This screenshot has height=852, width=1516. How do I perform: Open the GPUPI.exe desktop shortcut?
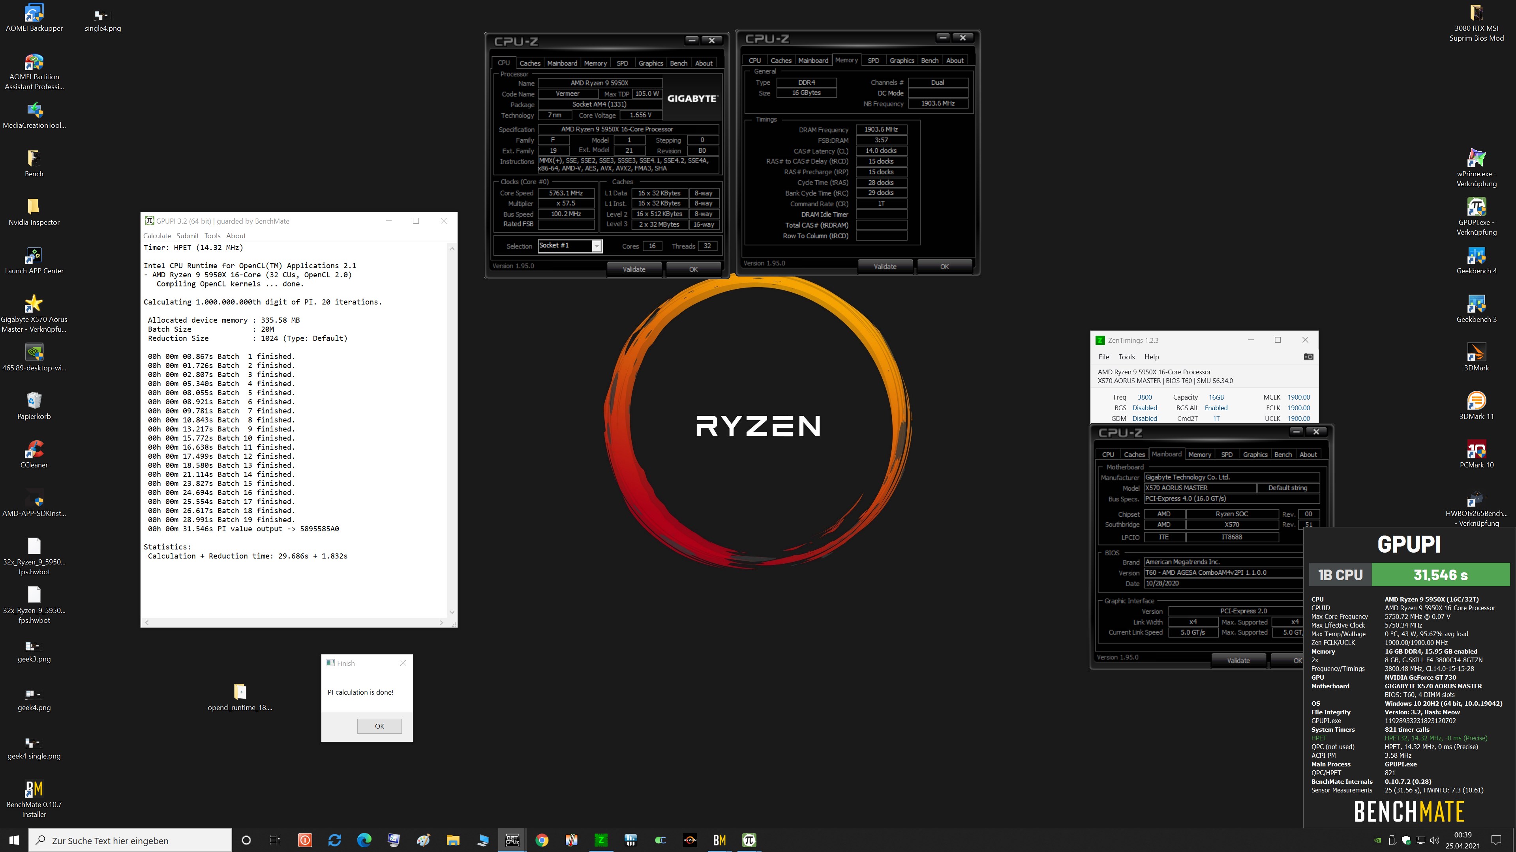pyautogui.click(x=1476, y=217)
